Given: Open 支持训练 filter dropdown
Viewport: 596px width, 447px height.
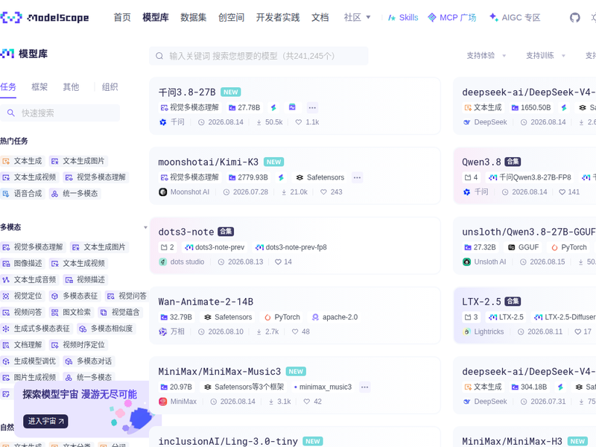Looking at the screenshot, I should tap(545, 55).
